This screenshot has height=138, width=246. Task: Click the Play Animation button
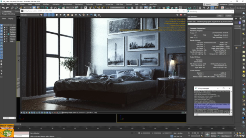195,133
